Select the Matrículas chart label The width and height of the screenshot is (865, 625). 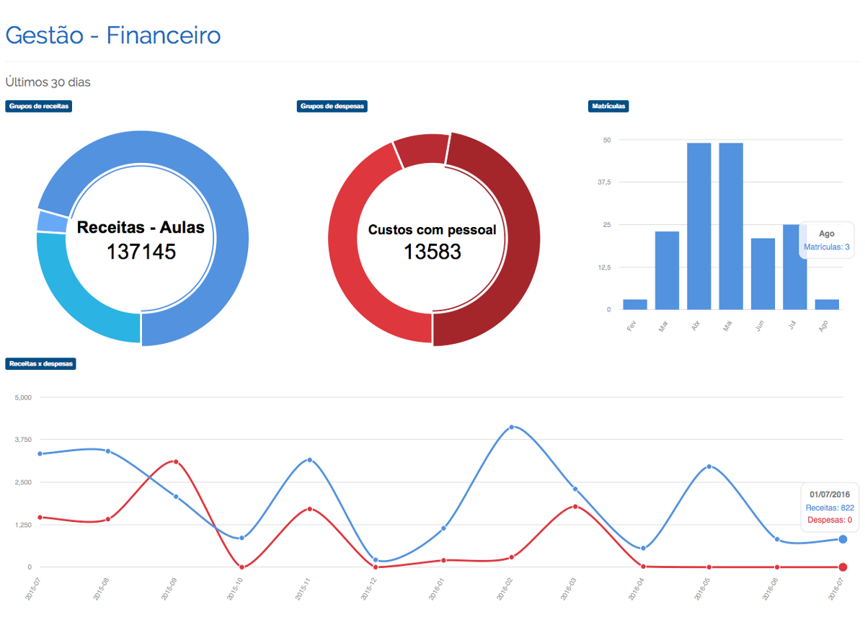(x=609, y=106)
